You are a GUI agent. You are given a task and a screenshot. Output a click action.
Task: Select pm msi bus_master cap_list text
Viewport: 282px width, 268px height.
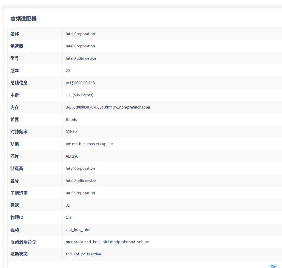point(90,144)
